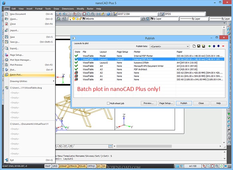Select the row with layout A3

(x=149, y=69)
